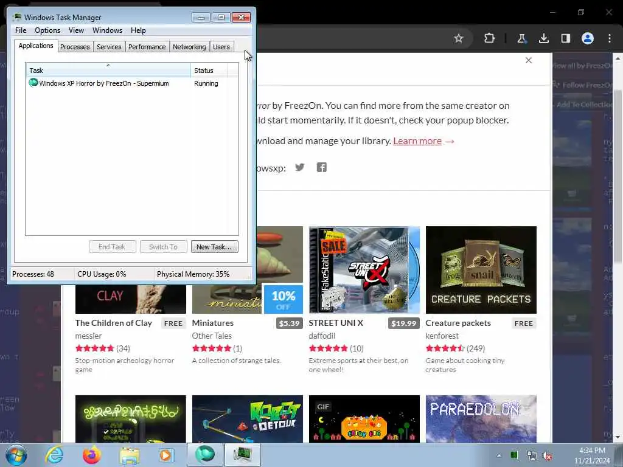Open Windows Explorer folder icon on taskbar
Viewport: 623px width, 467px height.
coord(130,455)
